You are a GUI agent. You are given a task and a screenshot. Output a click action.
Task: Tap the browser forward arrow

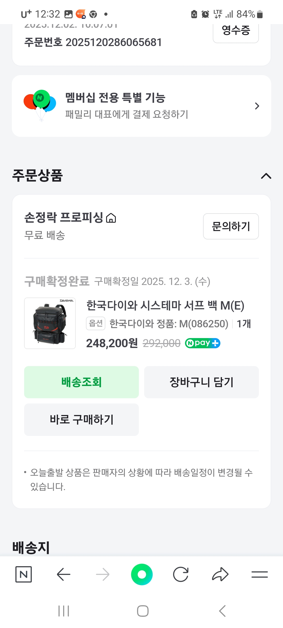pyautogui.click(x=102, y=574)
